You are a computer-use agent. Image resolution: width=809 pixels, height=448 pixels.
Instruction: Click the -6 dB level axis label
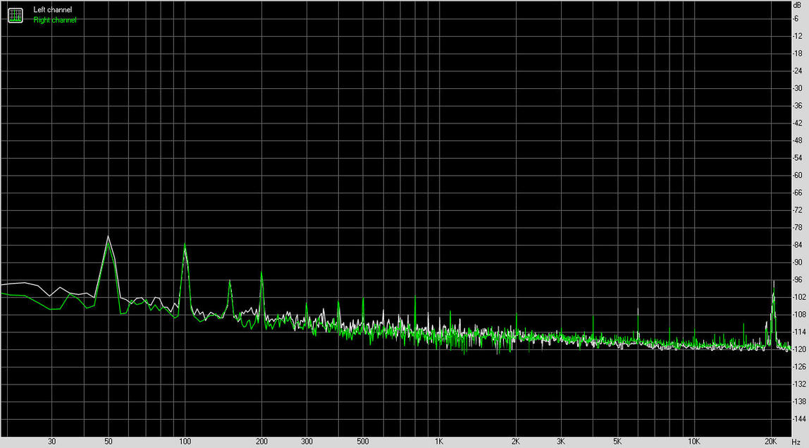pos(796,18)
